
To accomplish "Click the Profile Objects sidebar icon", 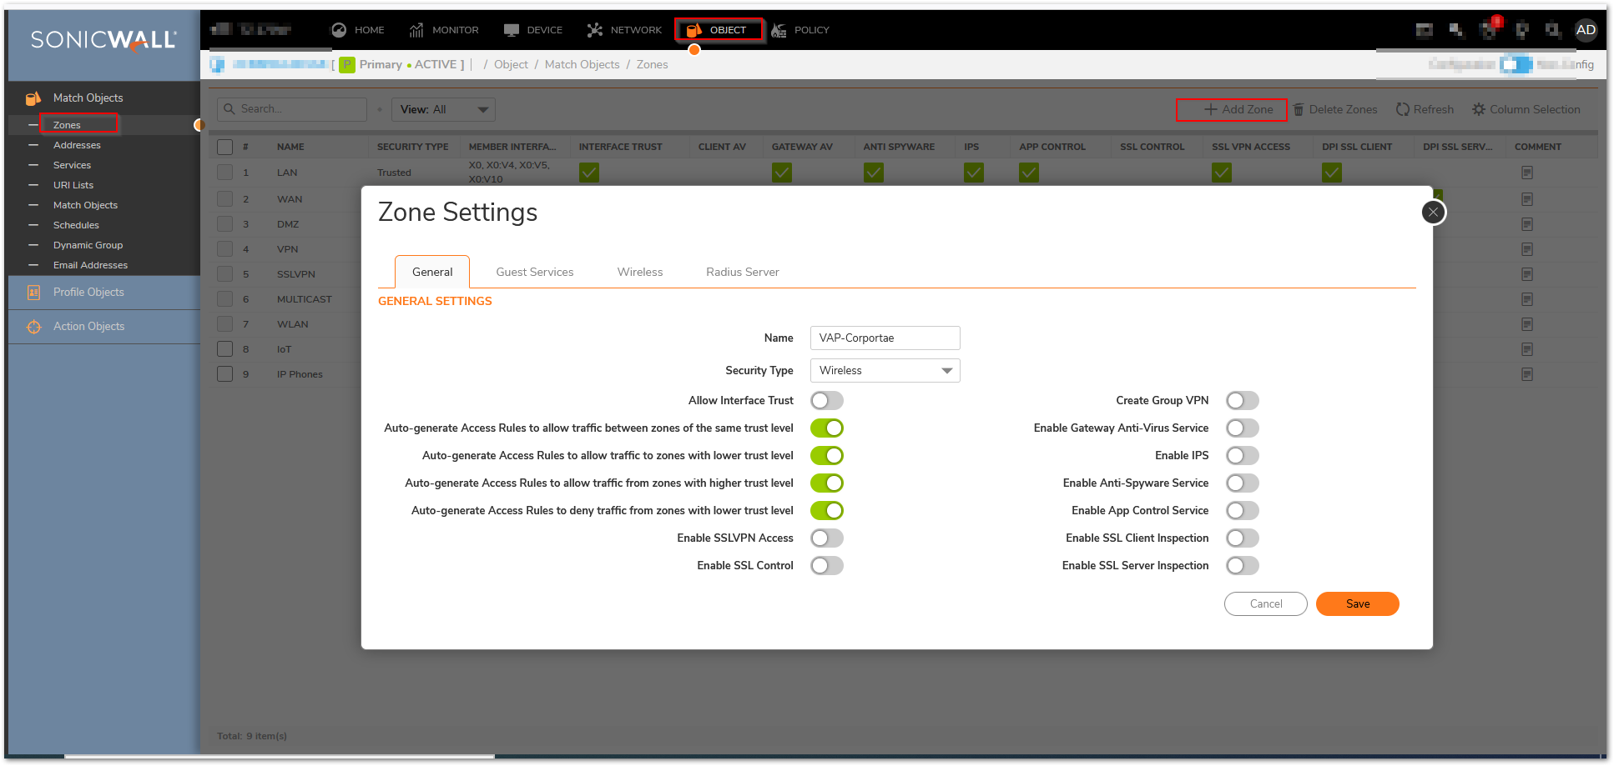I will (x=33, y=293).
